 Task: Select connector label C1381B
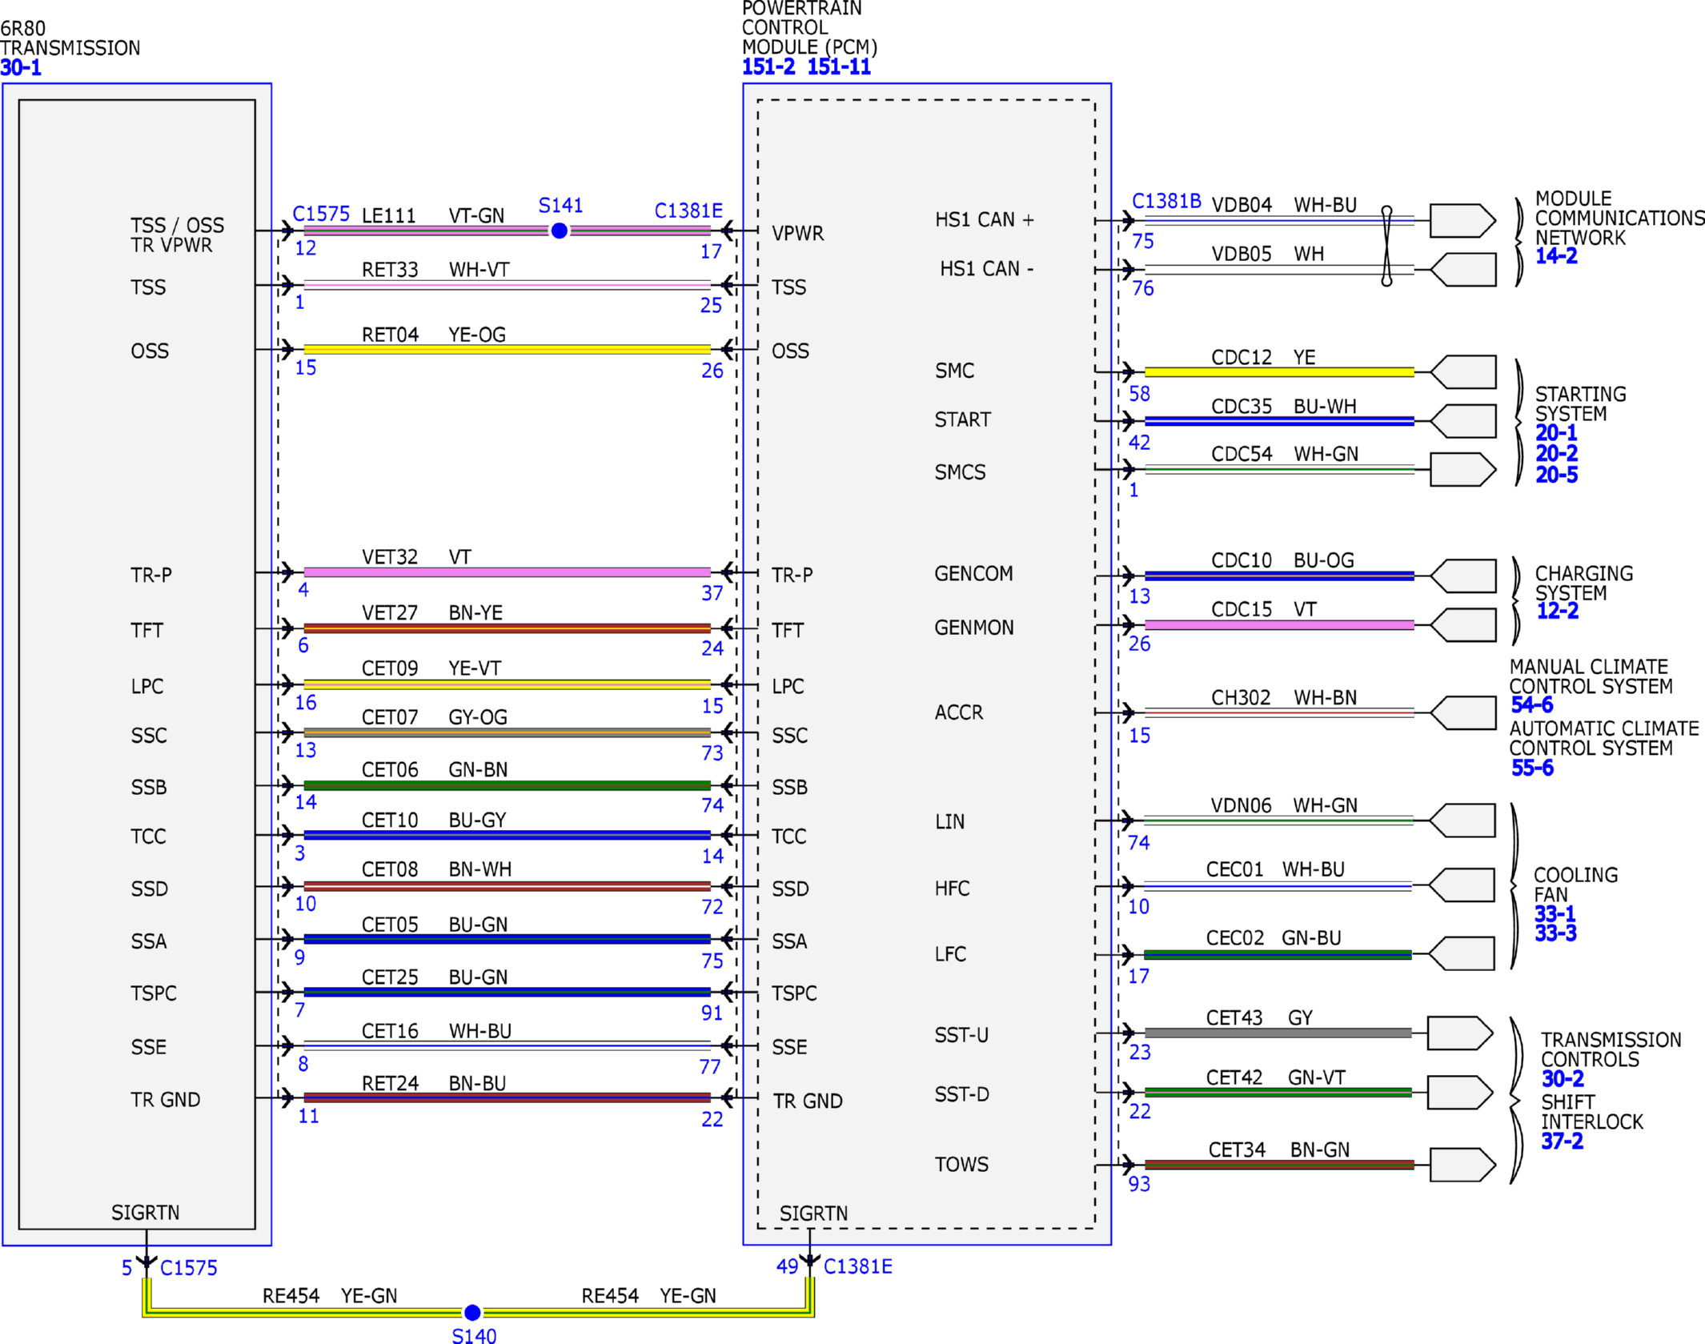[x=1166, y=201]
